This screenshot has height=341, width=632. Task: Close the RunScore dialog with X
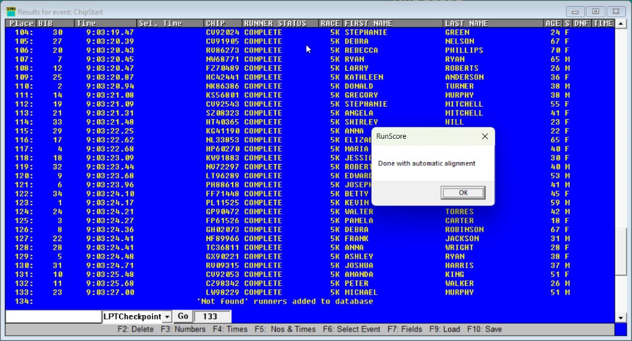point(485,136)
